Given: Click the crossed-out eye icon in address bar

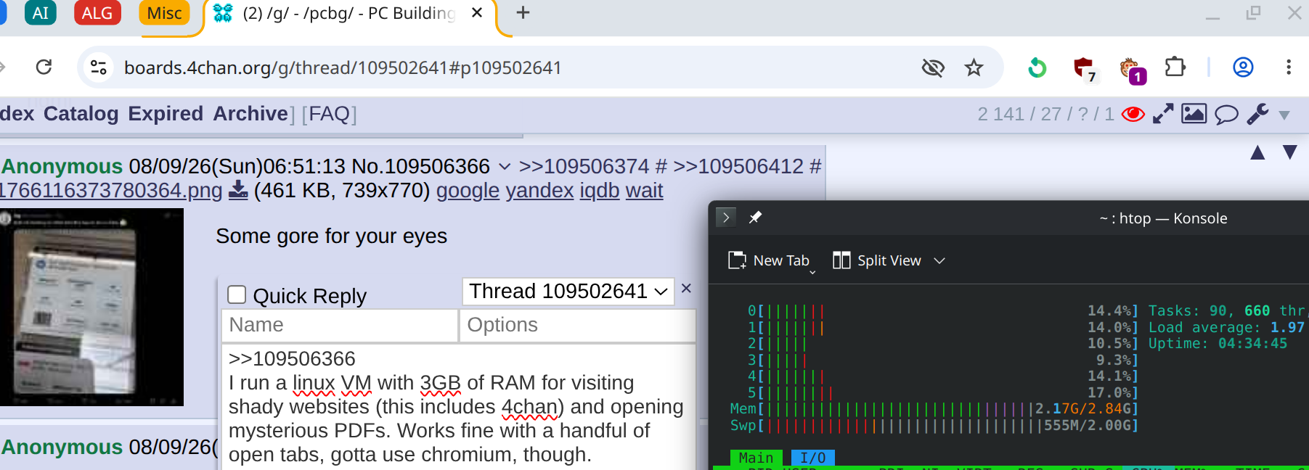Looking at the screenshot, I should (933, 68).
